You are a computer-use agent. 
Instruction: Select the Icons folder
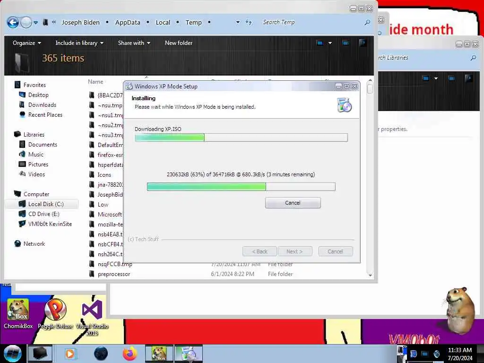(x=104, y=175)
